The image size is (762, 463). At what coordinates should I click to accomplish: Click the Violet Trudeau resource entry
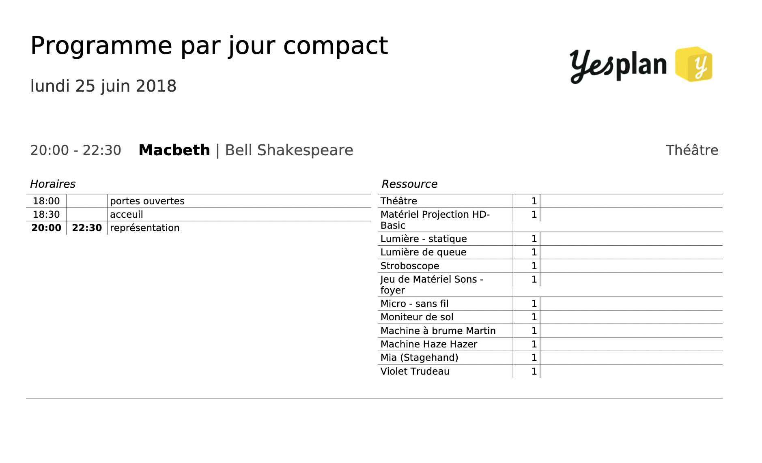coord(415,371)
